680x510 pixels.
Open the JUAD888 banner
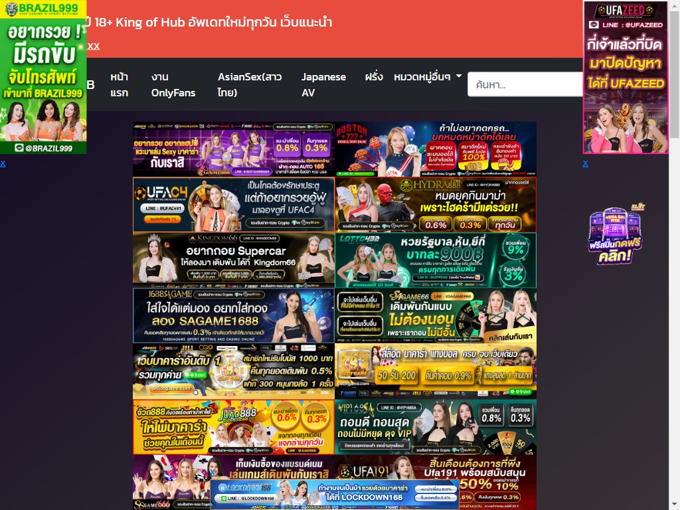(233, 427)
